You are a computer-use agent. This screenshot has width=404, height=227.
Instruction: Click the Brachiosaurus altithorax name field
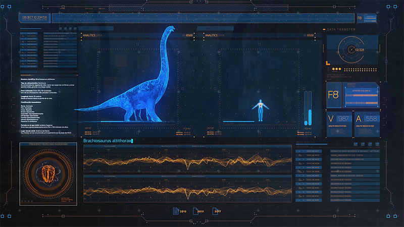[x=107, y=141]
